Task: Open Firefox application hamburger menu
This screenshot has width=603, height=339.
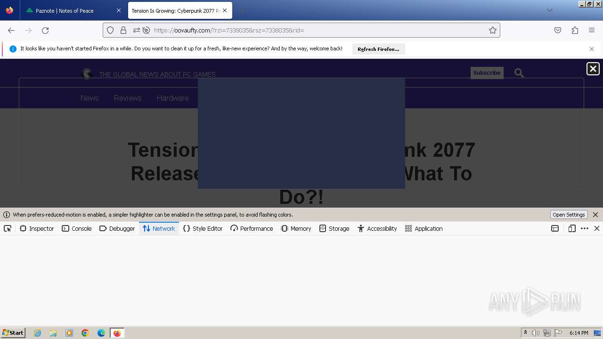Action: 592,30
